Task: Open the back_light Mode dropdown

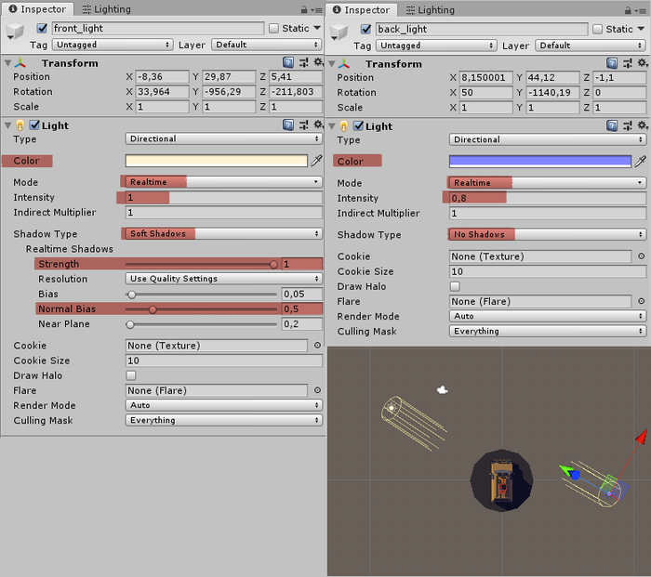Action: 547,183
